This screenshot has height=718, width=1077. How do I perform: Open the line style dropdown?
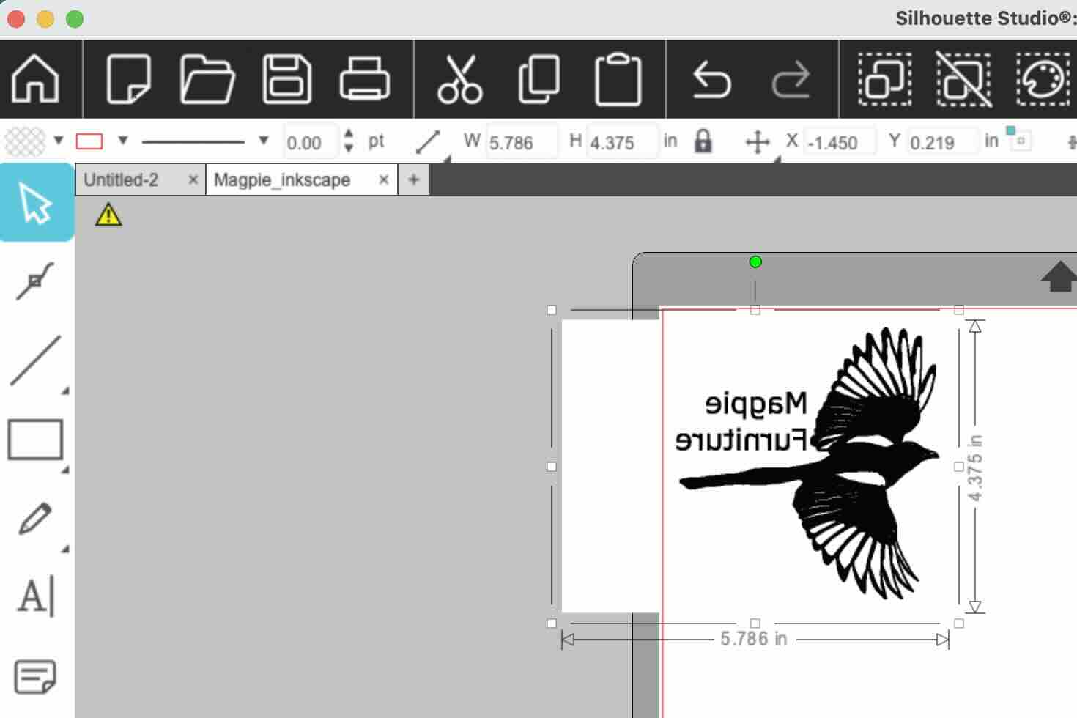[x=263, y=140]
